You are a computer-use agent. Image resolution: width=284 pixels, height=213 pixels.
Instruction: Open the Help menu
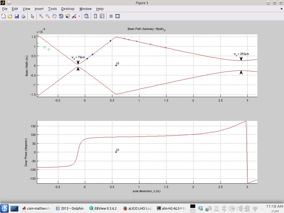pos(100,9)
